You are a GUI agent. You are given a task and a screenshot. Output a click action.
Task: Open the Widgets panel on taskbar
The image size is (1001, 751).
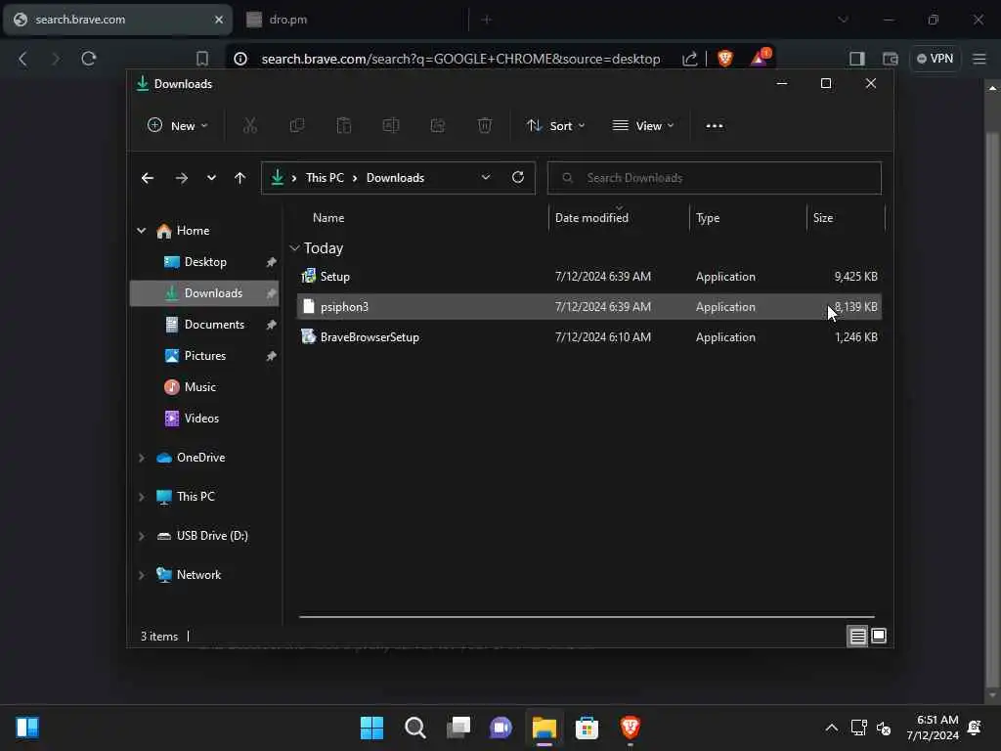pos(26,728)
